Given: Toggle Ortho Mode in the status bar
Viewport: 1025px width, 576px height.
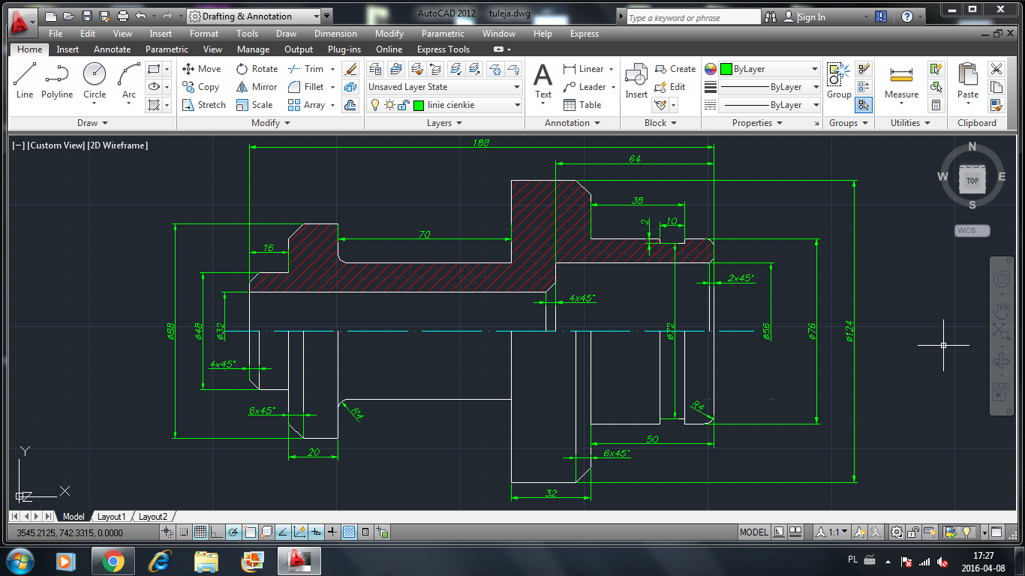Looking at the screenshot, I should pyautogui.click(x=217, y=532).
